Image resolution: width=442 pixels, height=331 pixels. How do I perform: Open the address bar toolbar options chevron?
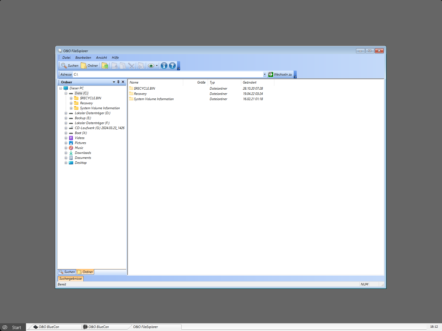(x=295, y=74)
